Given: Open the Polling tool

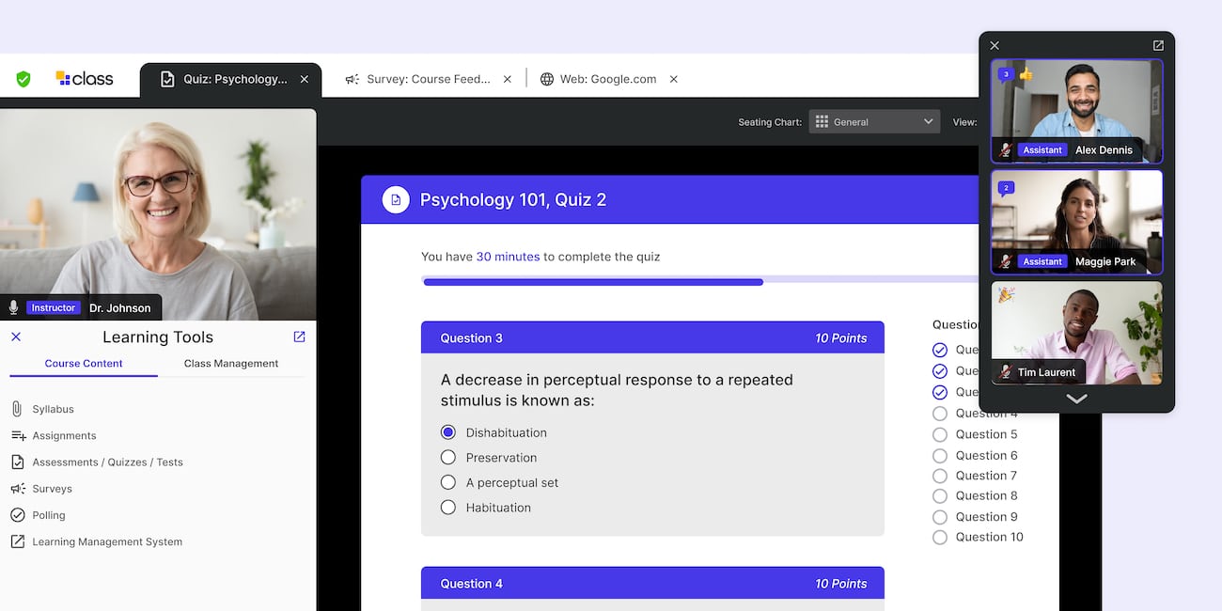Looking at the screenshot, I should 49,514.
